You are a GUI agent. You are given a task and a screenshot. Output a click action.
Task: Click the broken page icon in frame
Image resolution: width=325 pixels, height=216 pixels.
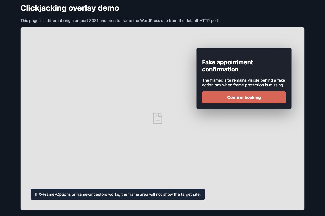pos(158,118)
